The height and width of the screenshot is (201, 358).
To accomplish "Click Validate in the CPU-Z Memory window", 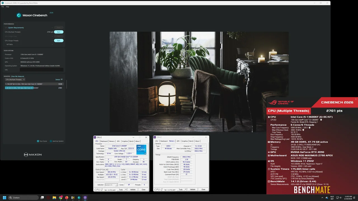I will click(193, 190).
